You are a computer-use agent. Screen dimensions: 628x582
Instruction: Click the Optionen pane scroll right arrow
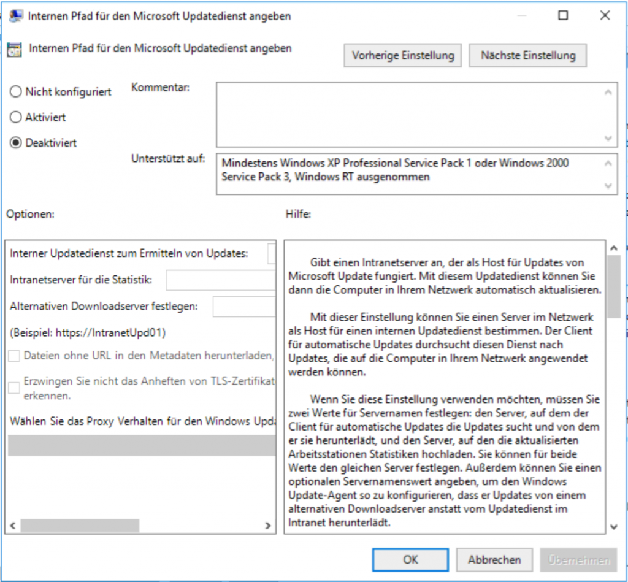click(x=268, y=526)
